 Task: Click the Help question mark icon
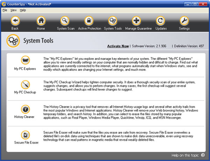(203, 155)
